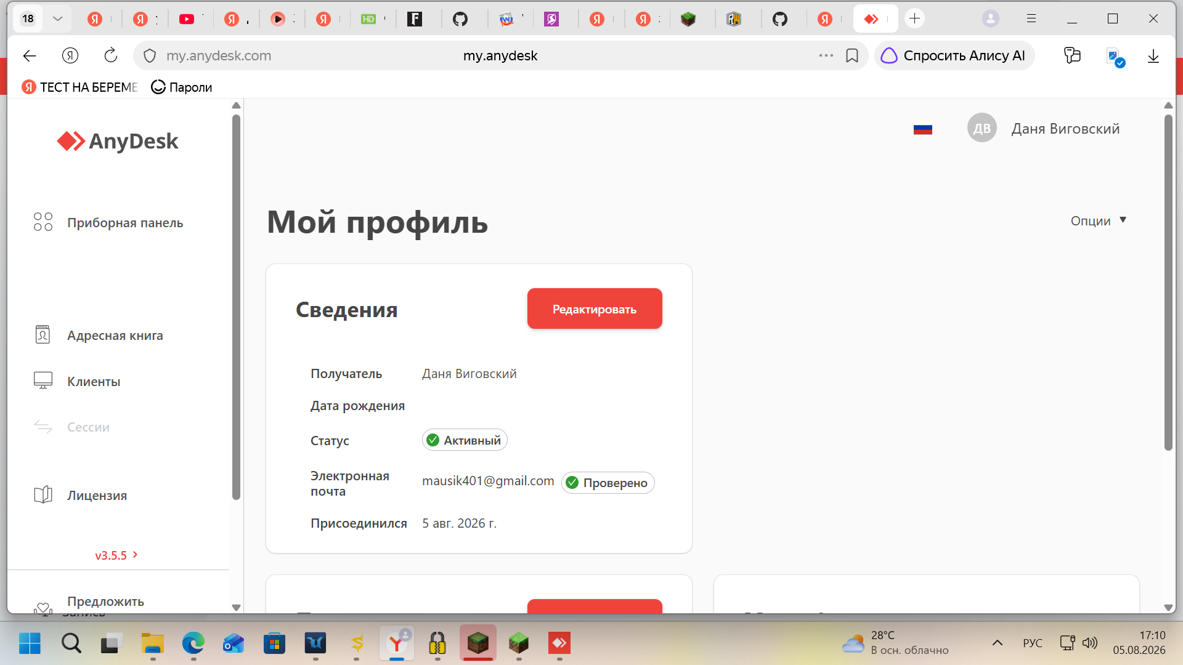Click the Спросить Алису AI button
The image size is (1183, 665).
(954, 56)
